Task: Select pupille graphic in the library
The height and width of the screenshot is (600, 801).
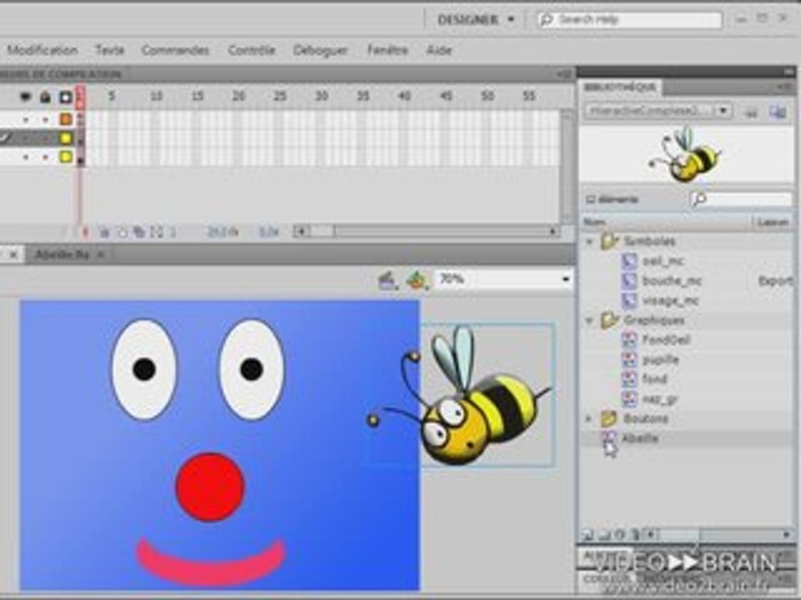Action: (x=660, y=360)
